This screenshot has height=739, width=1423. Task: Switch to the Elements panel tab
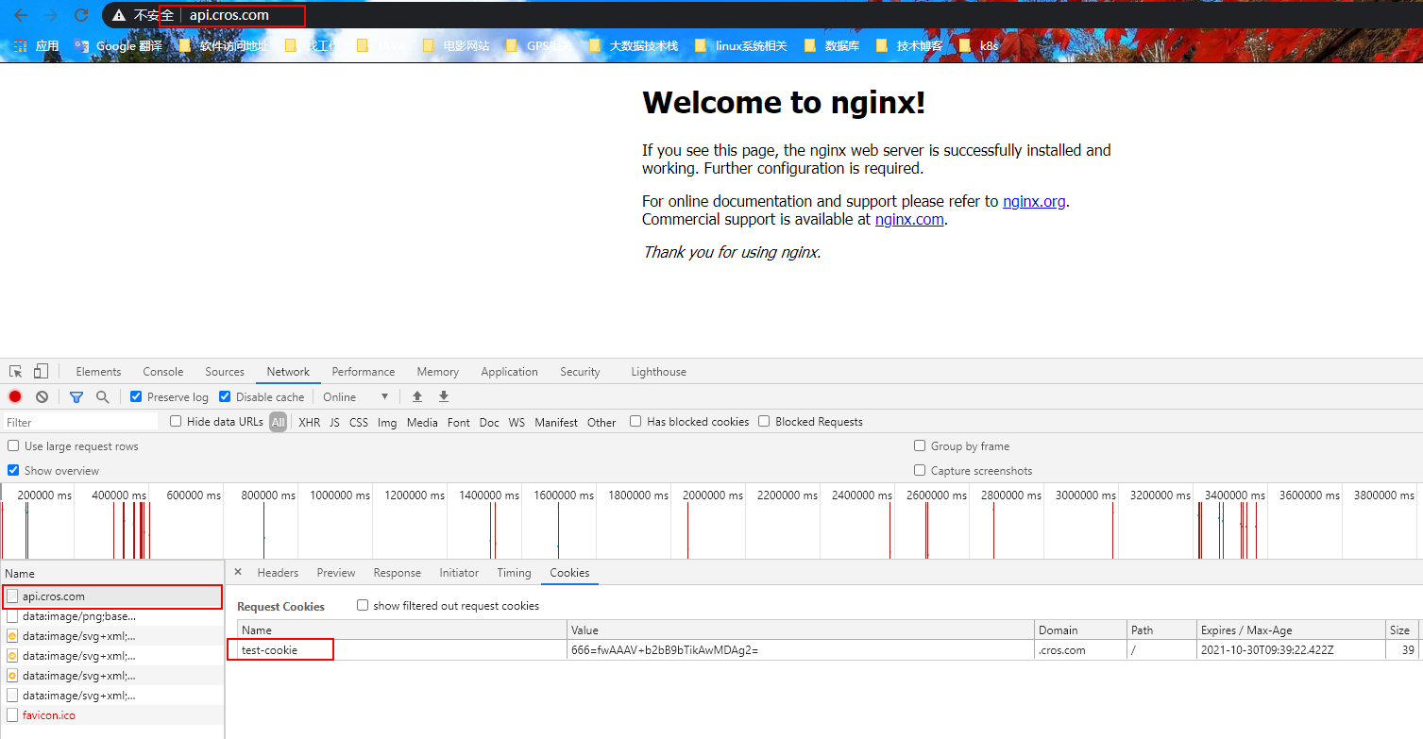click(x=98, y=372)
